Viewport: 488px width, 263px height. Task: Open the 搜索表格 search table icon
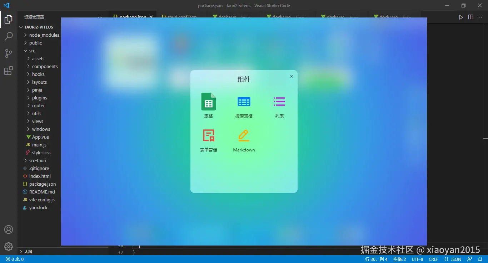click(x=244, y=102)
